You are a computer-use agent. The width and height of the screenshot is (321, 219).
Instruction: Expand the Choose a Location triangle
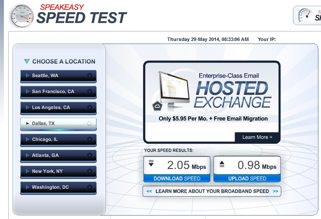tap(27, 62)
